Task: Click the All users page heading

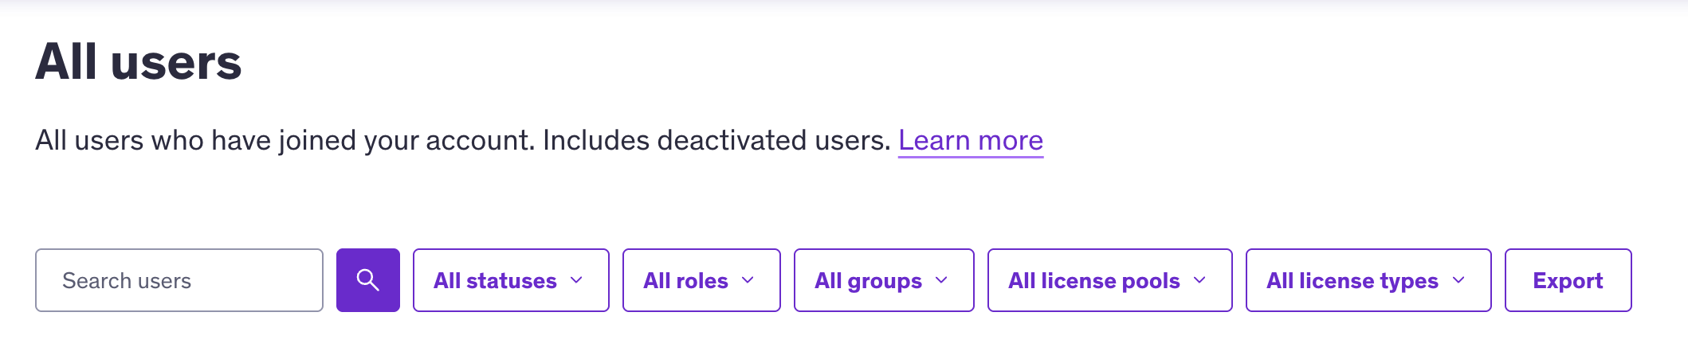Action: coord(139,62)
